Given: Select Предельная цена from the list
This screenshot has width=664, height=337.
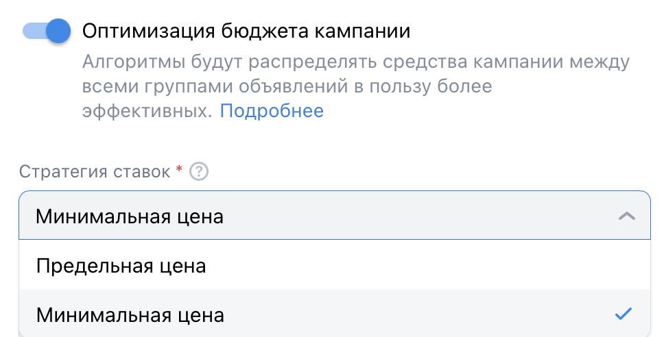Looking at the screenshot, I should coord(335,264).
